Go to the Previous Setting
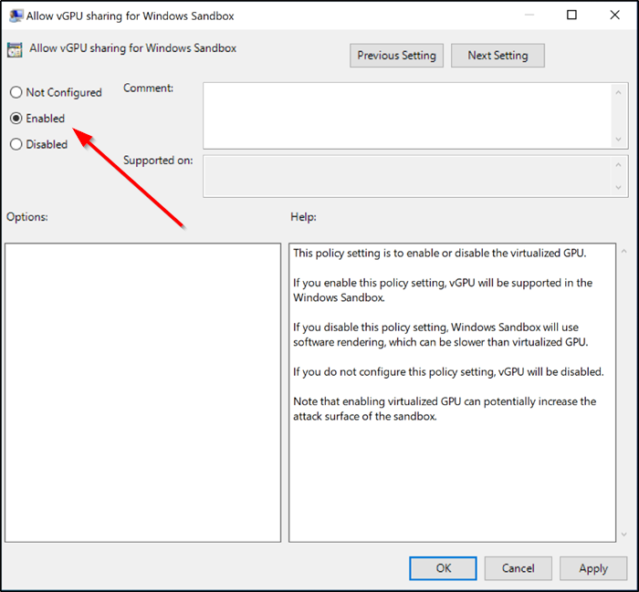This screenshot has width=639, height=592. pos(396,56)
